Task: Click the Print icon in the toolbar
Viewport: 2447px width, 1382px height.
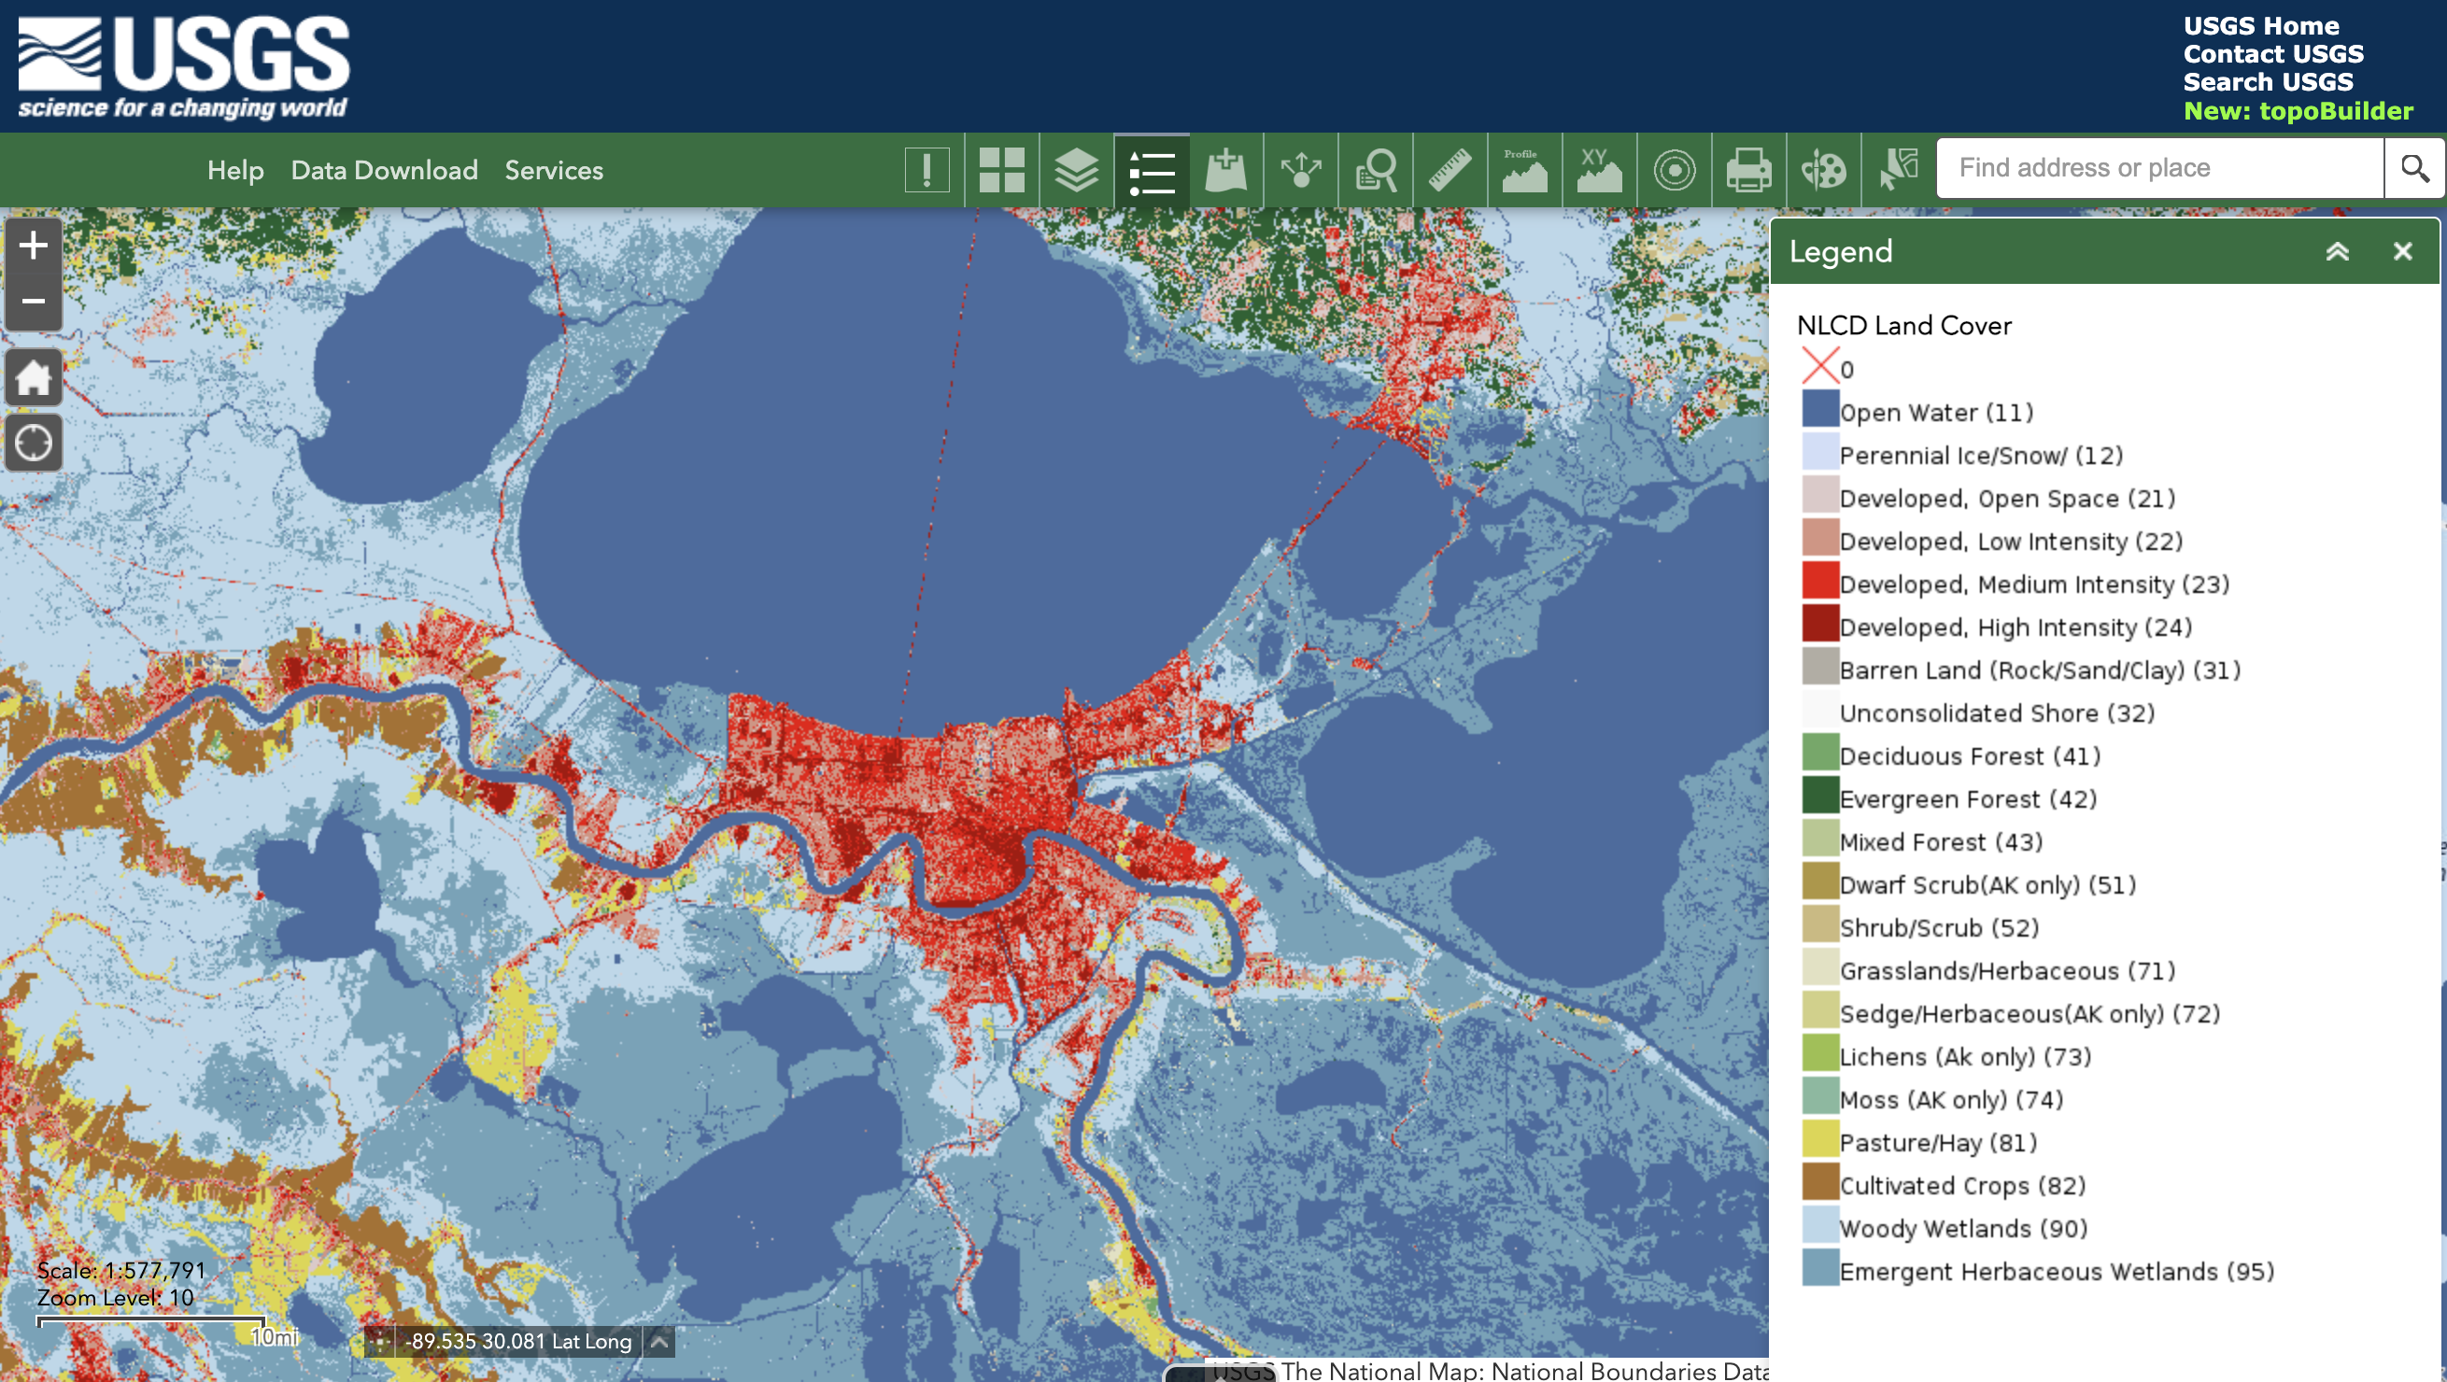Action: click(x=1747, y=170)
